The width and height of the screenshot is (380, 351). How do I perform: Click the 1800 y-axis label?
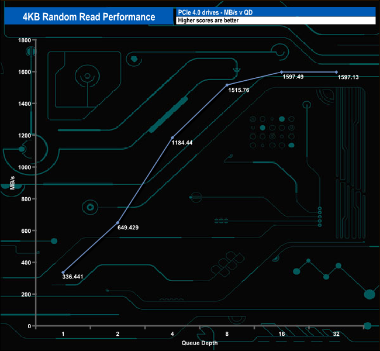click(x=25, y=40)
